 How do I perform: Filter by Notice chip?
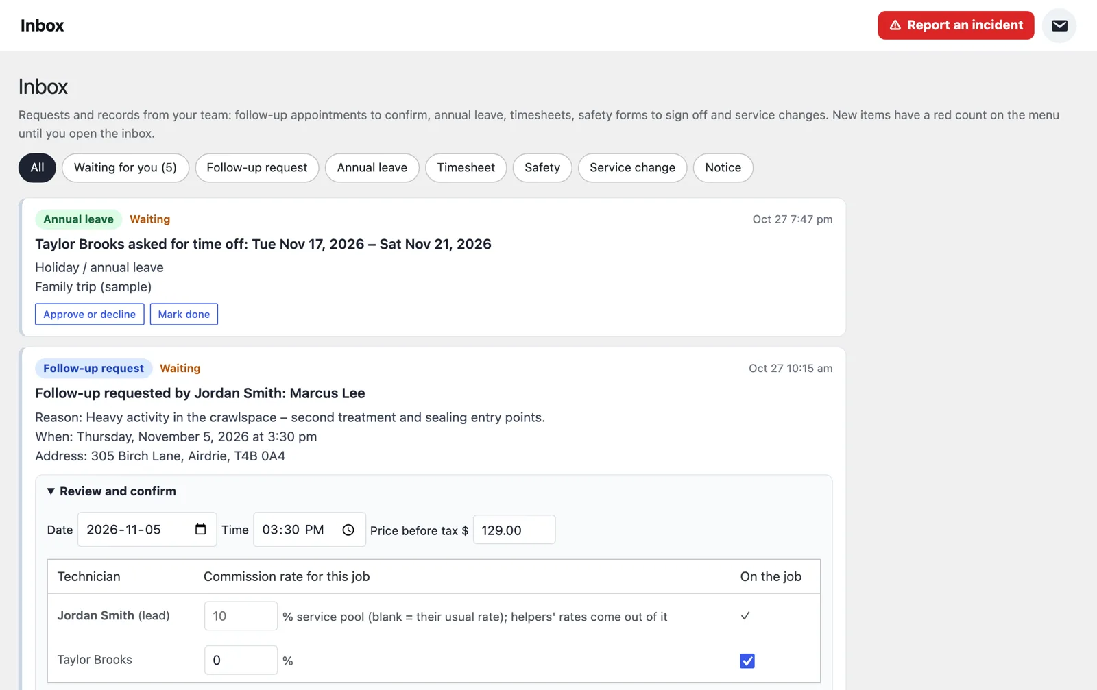723,168
